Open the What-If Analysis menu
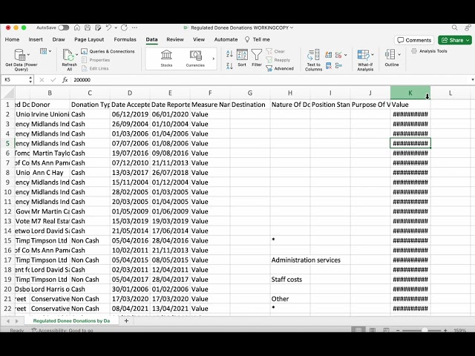This screenshot has width=475, height=356. click(x=365, y=60)
